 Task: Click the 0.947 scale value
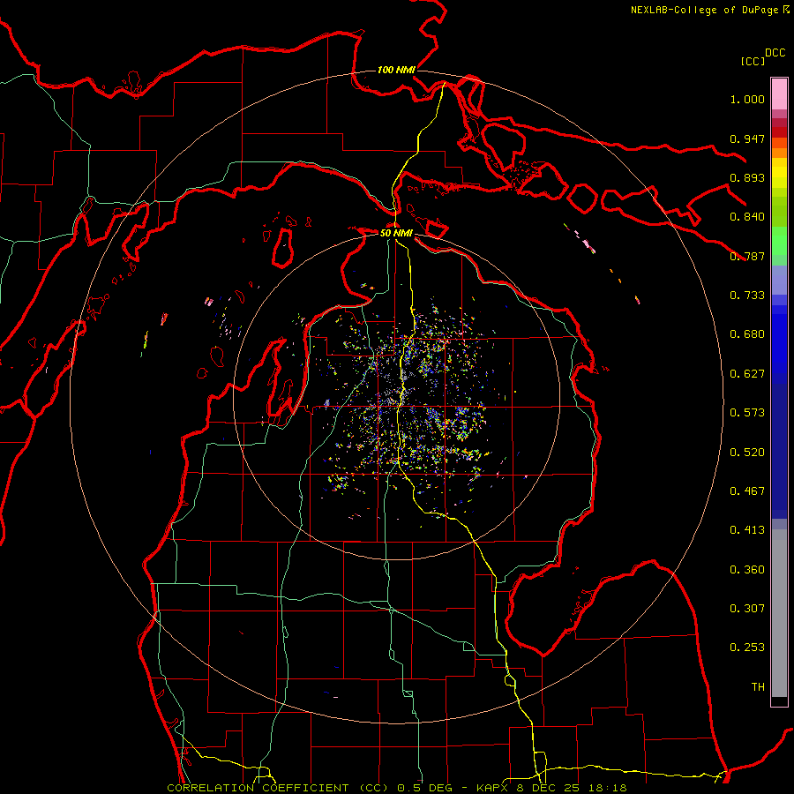click(x=747, y=139)
